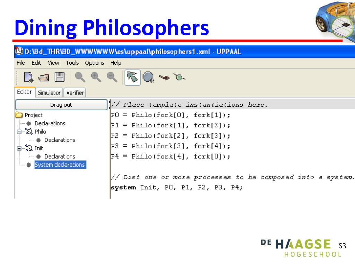Switch to the Verifier tab

(x=75, y=92)
